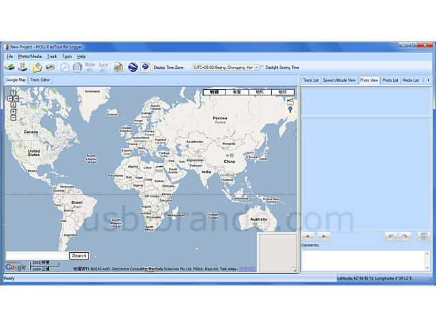This screenshot has height=327, width=436.
Task: Click the recycle bin delete photo button
Action: [x=424, y=236]
